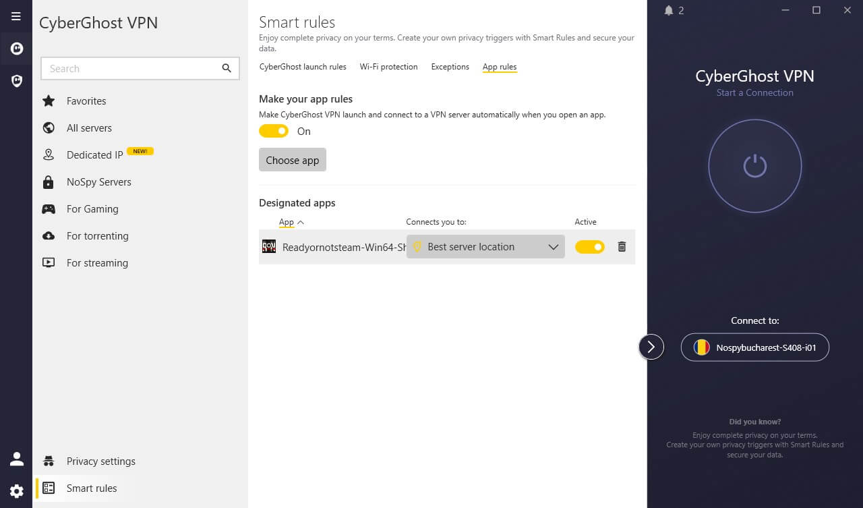
Task: Select the Favorites star in the sidebar
Action: tap(49, 101)
